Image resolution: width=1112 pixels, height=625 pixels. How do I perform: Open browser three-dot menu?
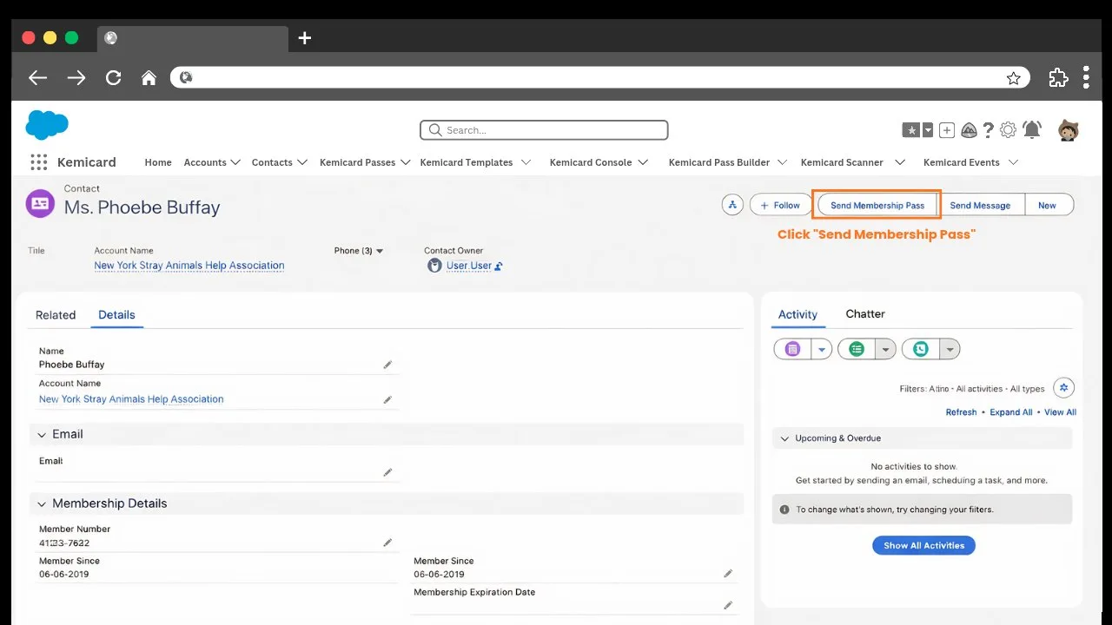(x=1086, y=77)
